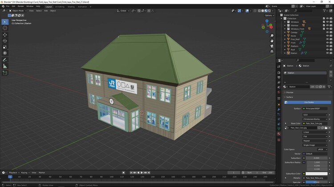Select the Station object in outliner
The height and width of the screenshot is (187, 334).
(294, 53)
